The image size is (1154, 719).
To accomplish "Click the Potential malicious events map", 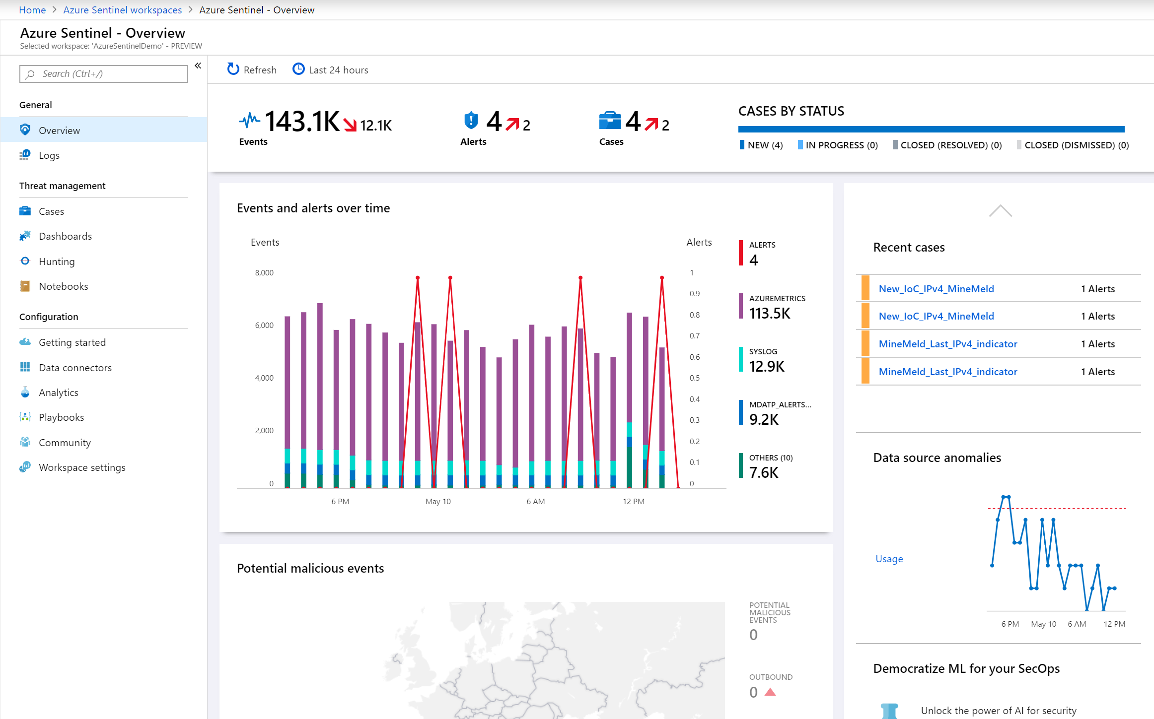I will coord(554,660).
